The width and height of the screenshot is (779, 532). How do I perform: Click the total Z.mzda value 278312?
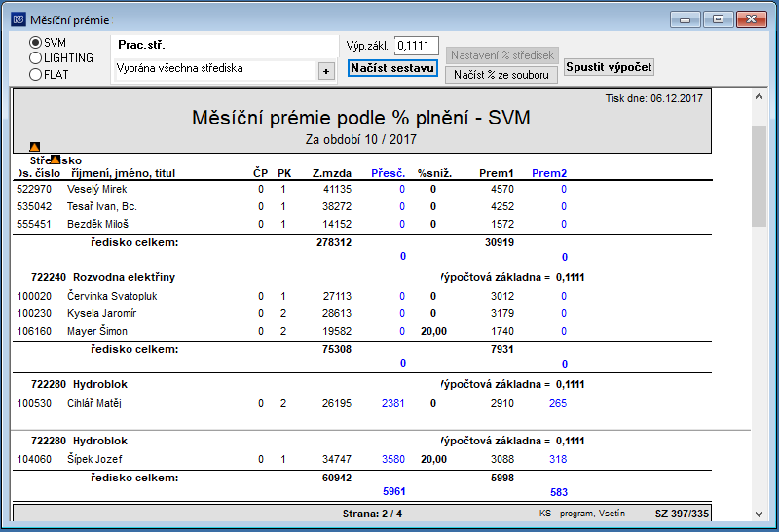(x=334, y=242)
